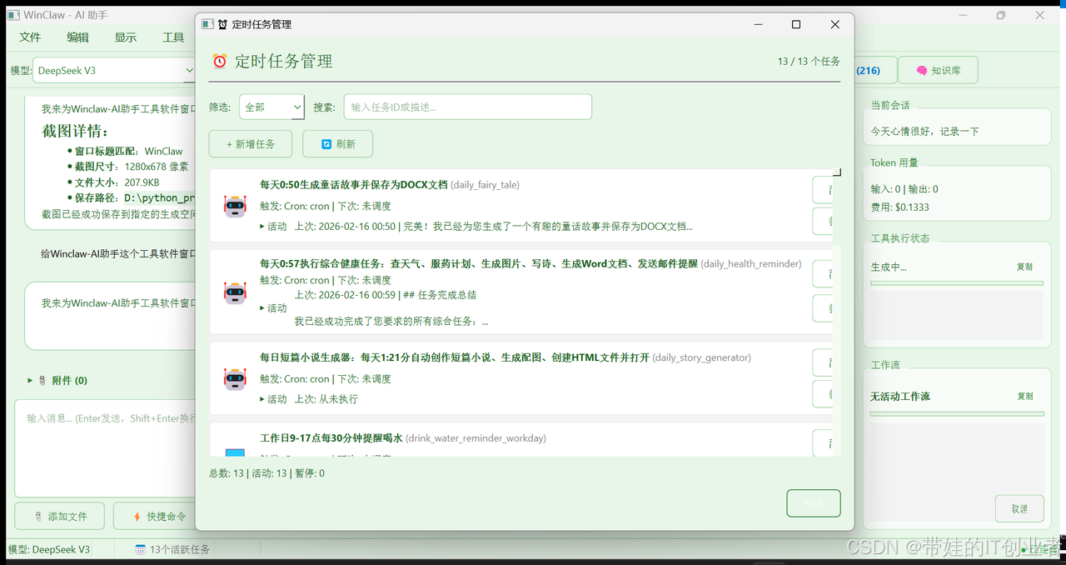Open the 文件 menu in WinClaw

(30, 37)
